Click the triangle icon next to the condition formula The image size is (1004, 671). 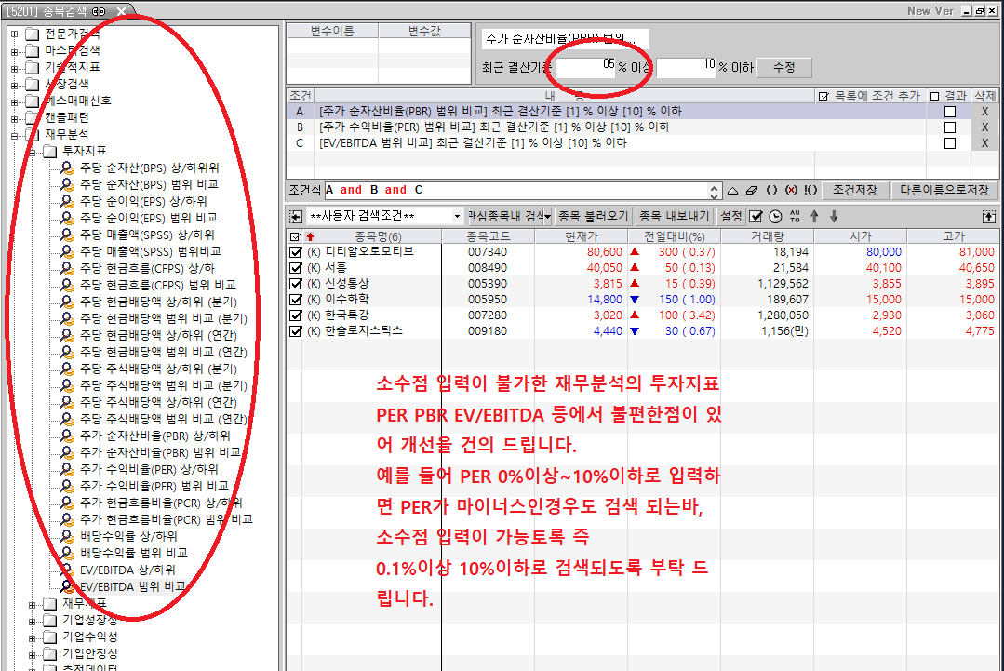(733, 190)
